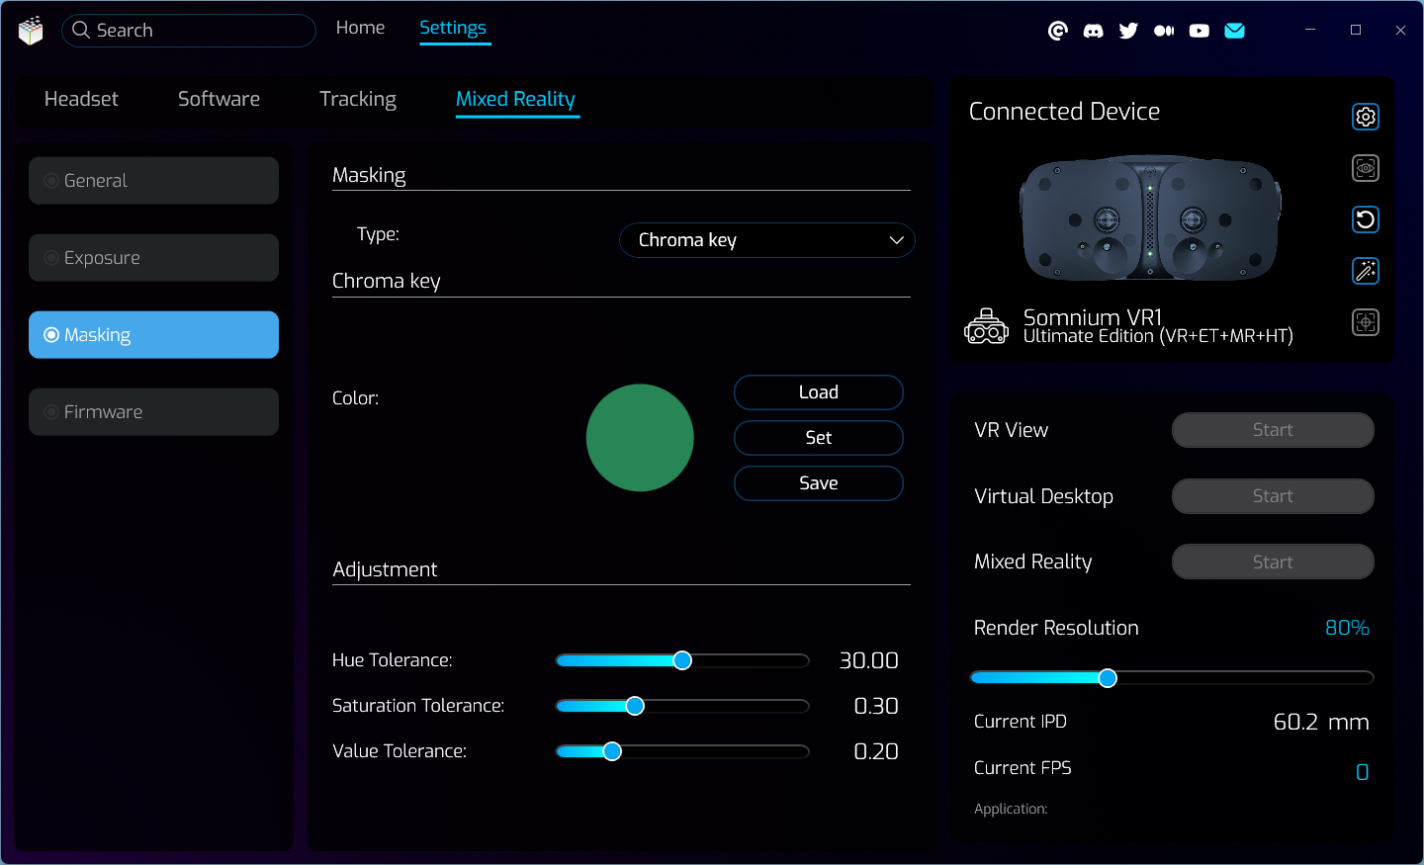Open the Discord link icon

(1093, 31)
